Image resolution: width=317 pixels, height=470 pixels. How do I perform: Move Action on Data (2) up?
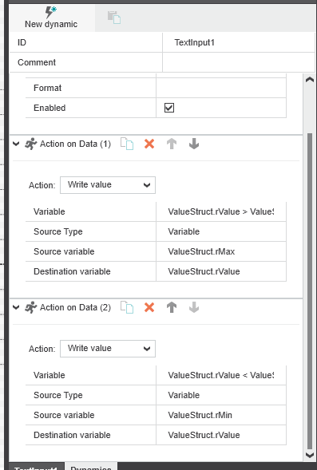coord(172,307)
